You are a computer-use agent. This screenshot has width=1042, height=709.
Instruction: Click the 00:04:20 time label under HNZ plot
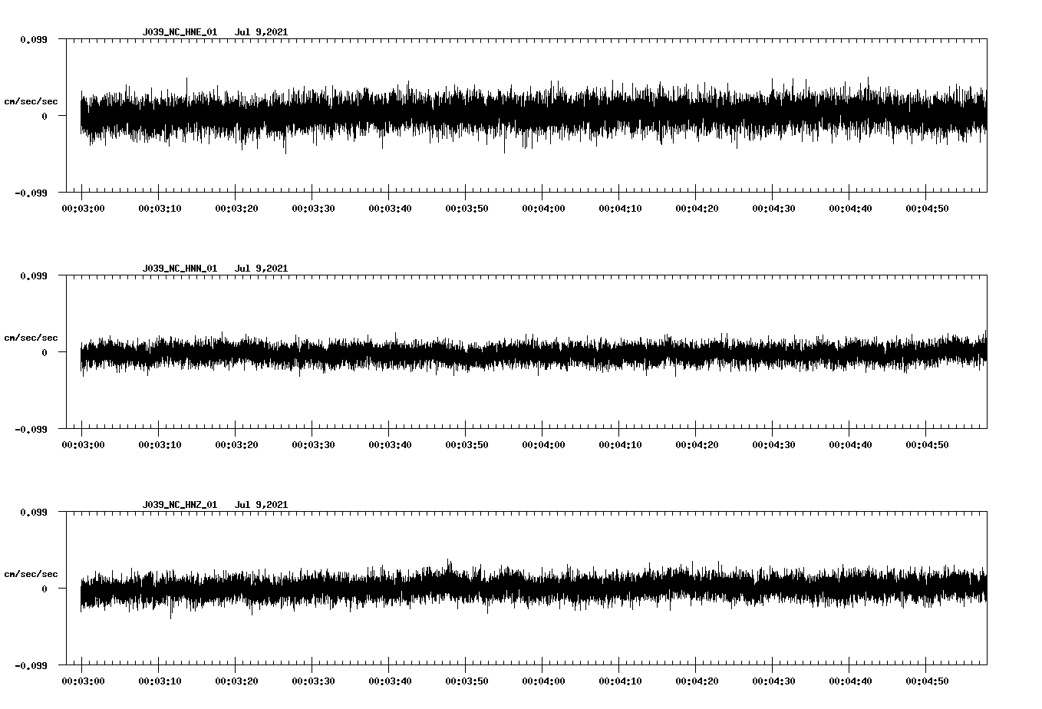(697, 681)
